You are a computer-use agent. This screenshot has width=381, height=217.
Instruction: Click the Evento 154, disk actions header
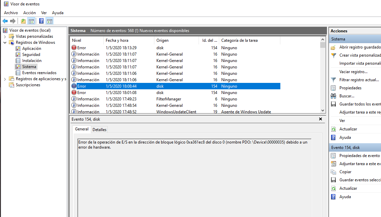tap(355, 147)
